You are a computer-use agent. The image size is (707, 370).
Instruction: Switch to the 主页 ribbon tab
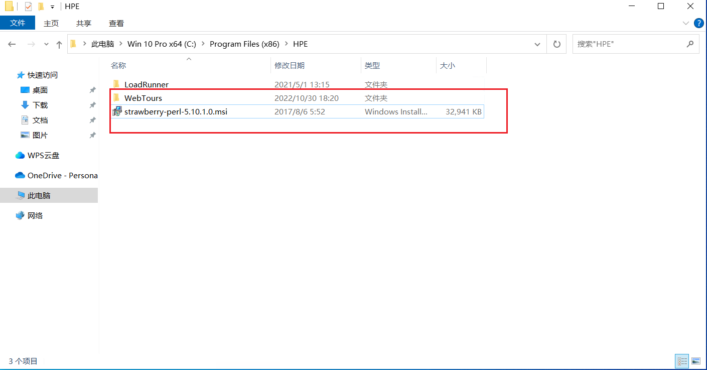click(x=51, y=23)
